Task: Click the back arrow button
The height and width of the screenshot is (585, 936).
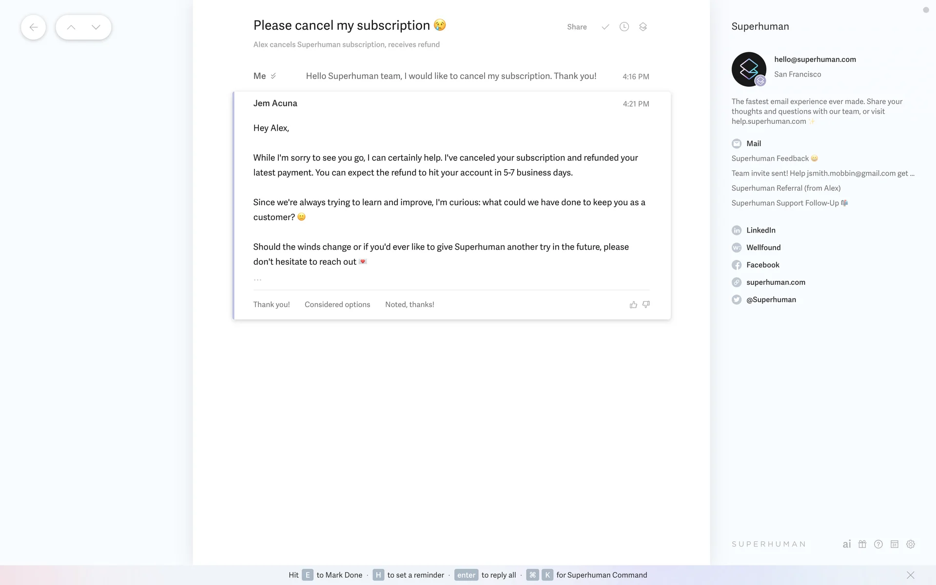Action: (33, 27)
